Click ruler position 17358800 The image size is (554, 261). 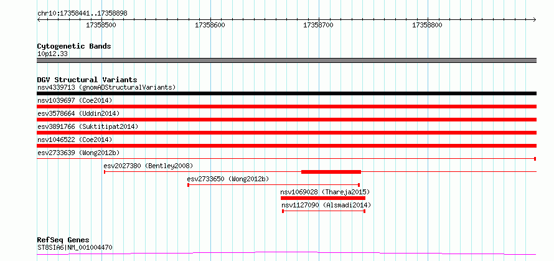[x=427, y=25]
